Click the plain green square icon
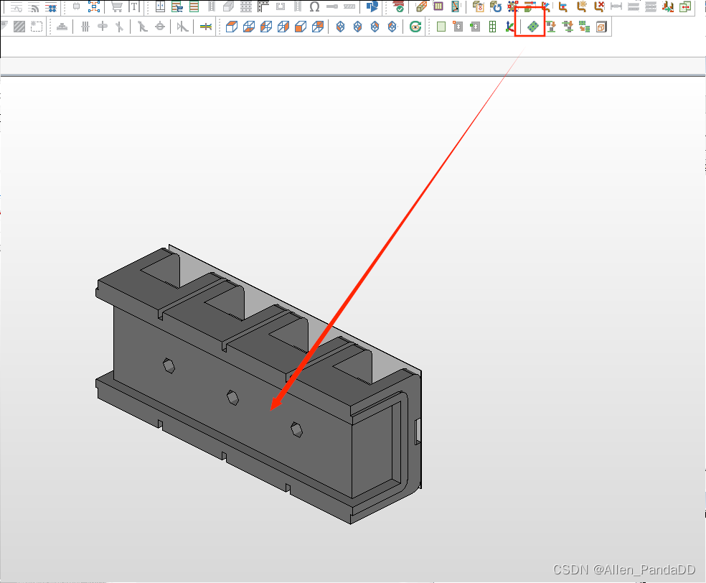 (441, 27)
